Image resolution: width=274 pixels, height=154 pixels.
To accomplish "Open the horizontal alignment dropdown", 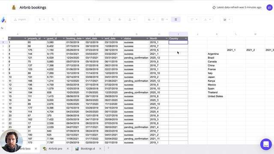I will (194, 19).
